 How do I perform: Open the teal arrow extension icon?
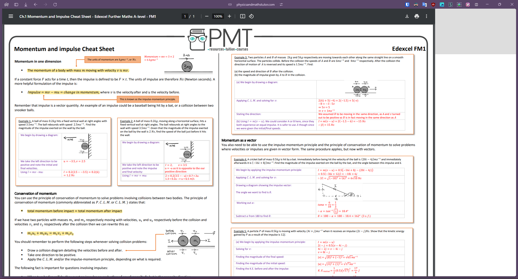442,5
